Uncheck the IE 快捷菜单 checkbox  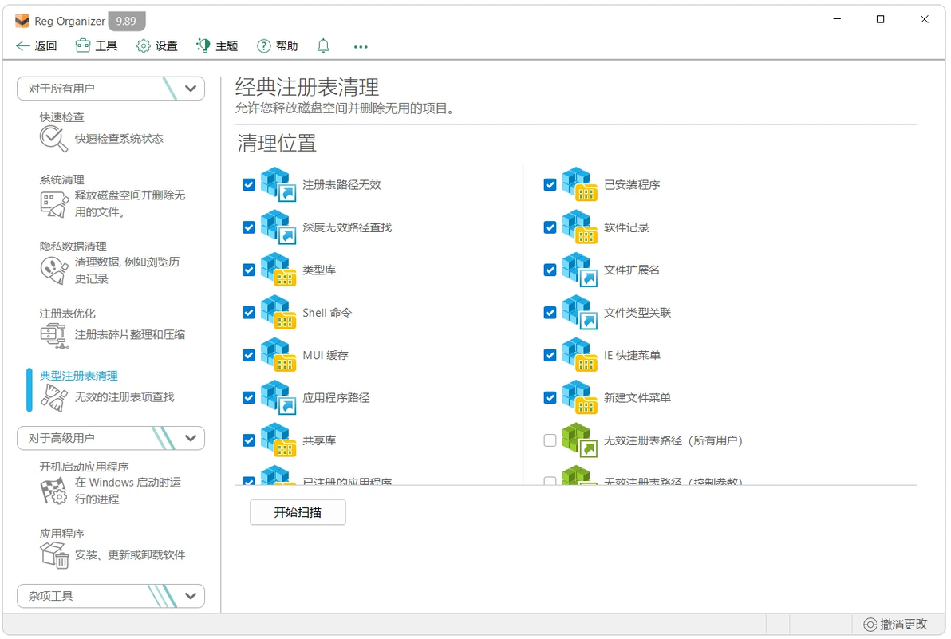pyautogui.click(x=550, y=355)
